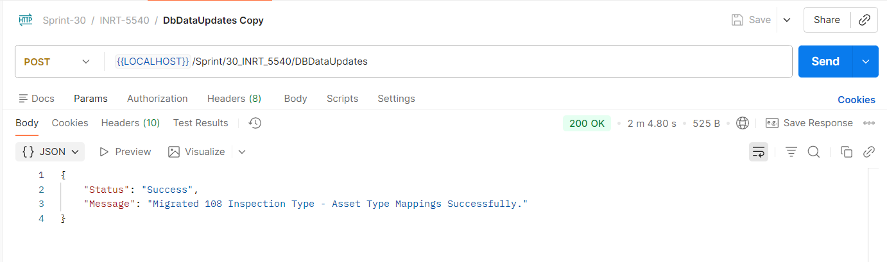This screenshot has width=887, height=262.
Task: Open the filter response icon
Action: click(791, 152)
